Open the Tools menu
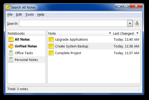The width and height of the screenshot is (149, 100). [29, 15]
